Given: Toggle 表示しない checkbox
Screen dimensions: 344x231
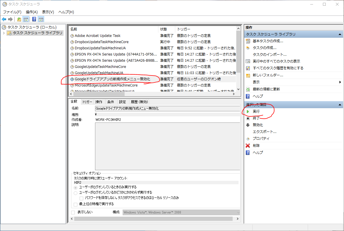Looking at the screenshot, I should (x=73, y=212).
